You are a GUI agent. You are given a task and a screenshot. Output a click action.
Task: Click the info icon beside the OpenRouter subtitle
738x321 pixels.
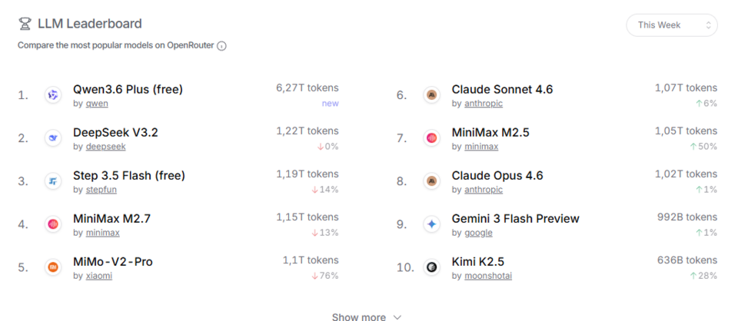(222, 45)
